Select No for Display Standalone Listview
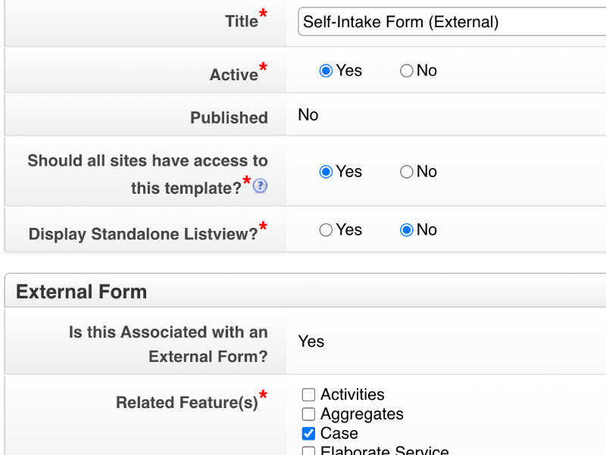 pos(406,229)
